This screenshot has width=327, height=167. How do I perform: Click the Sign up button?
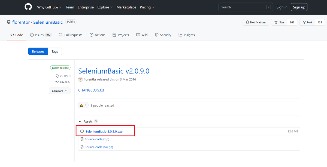point(299,7)
